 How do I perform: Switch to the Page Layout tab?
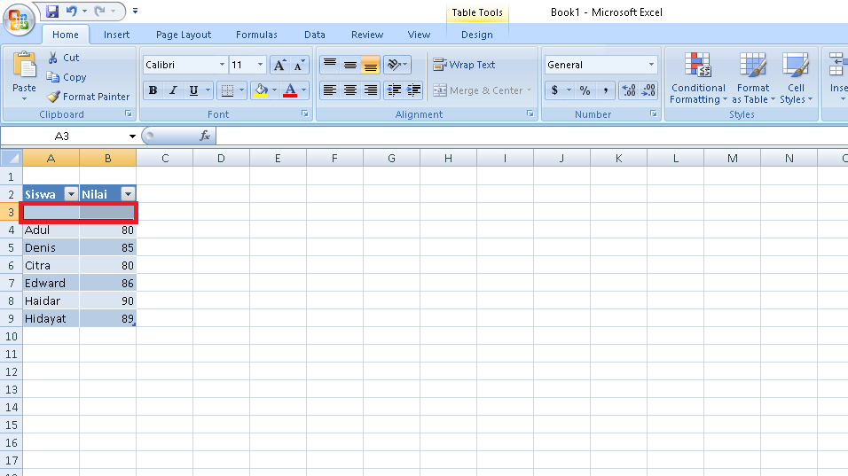184,35
